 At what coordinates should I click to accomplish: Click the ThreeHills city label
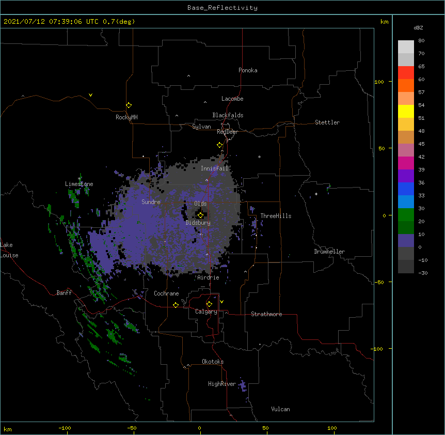click(x=276, y=216)
